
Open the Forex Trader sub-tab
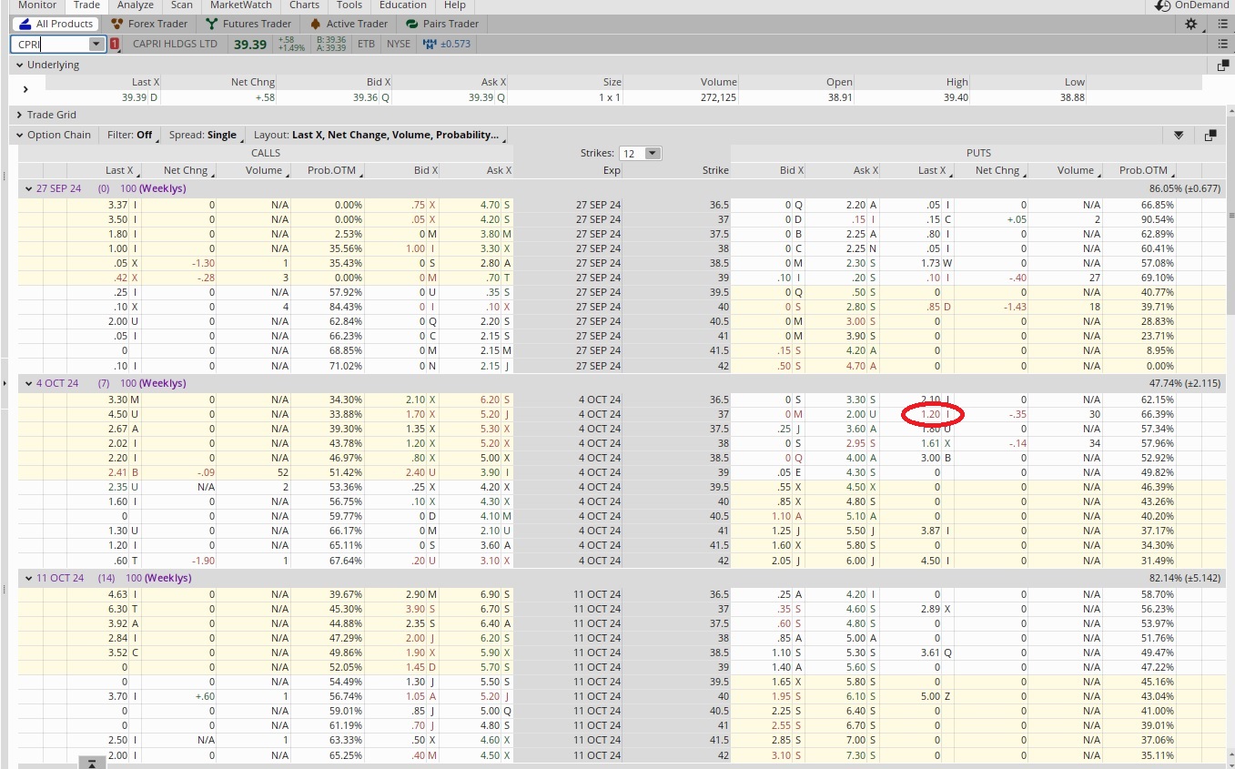click(148, 24)
